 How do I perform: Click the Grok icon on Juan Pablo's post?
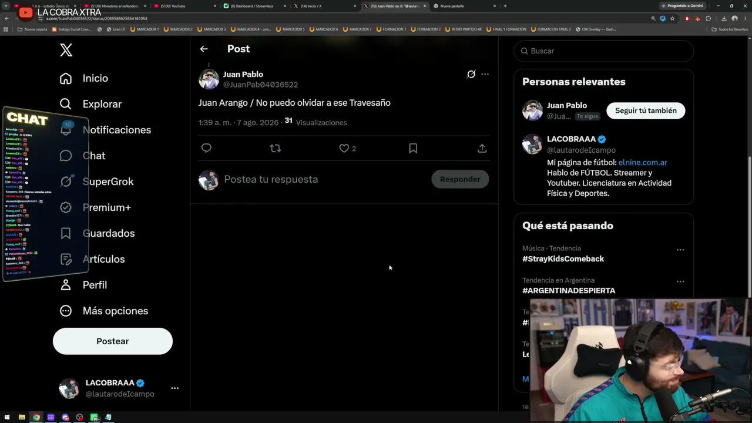(471, 74)
